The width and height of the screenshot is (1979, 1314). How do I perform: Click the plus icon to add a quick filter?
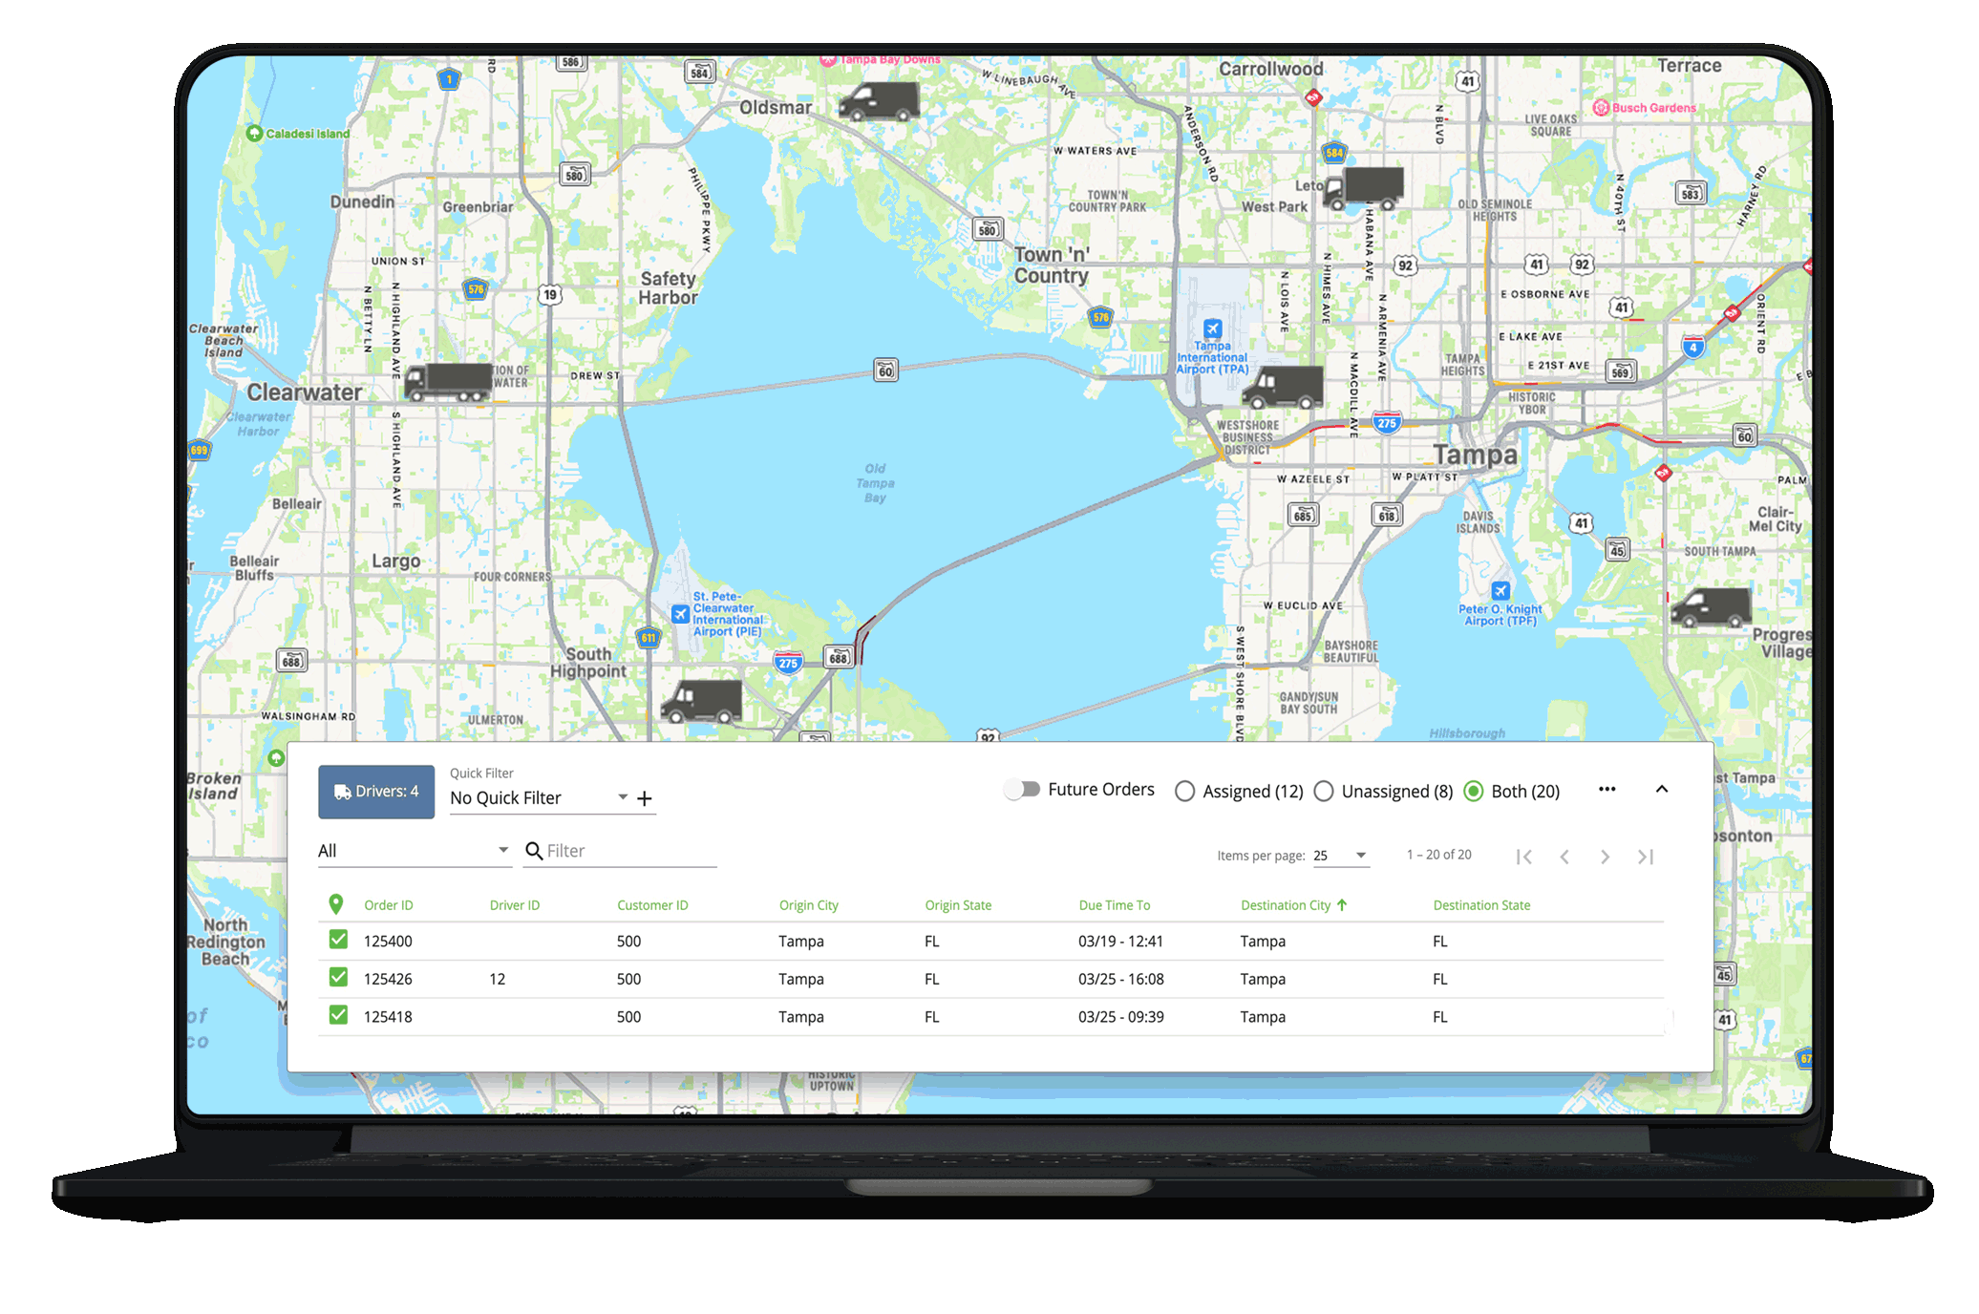click(x=646, y=797)
